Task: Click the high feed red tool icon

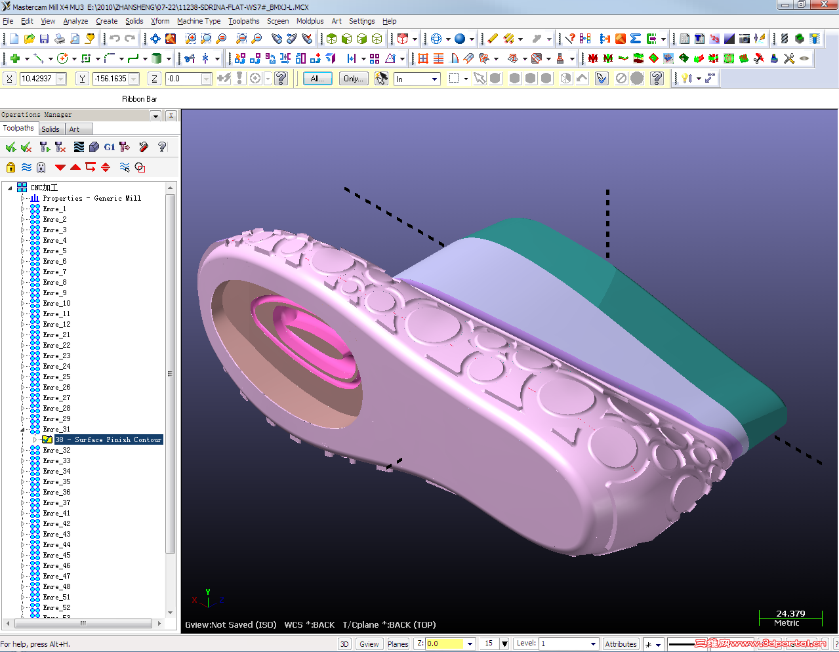Action: [143, 147]
